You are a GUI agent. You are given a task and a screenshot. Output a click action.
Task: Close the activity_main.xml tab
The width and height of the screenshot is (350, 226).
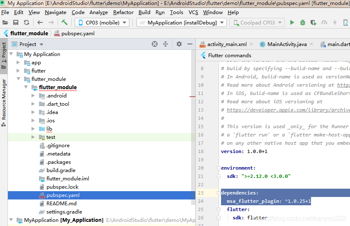(x=251, y=44)
